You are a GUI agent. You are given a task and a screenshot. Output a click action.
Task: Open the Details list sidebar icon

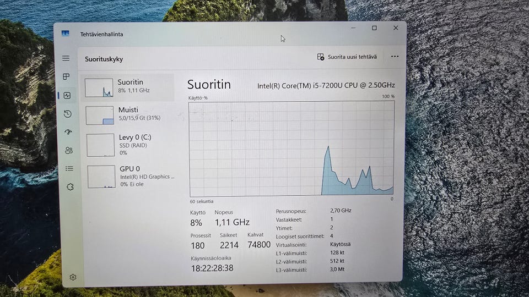(69, 168)
